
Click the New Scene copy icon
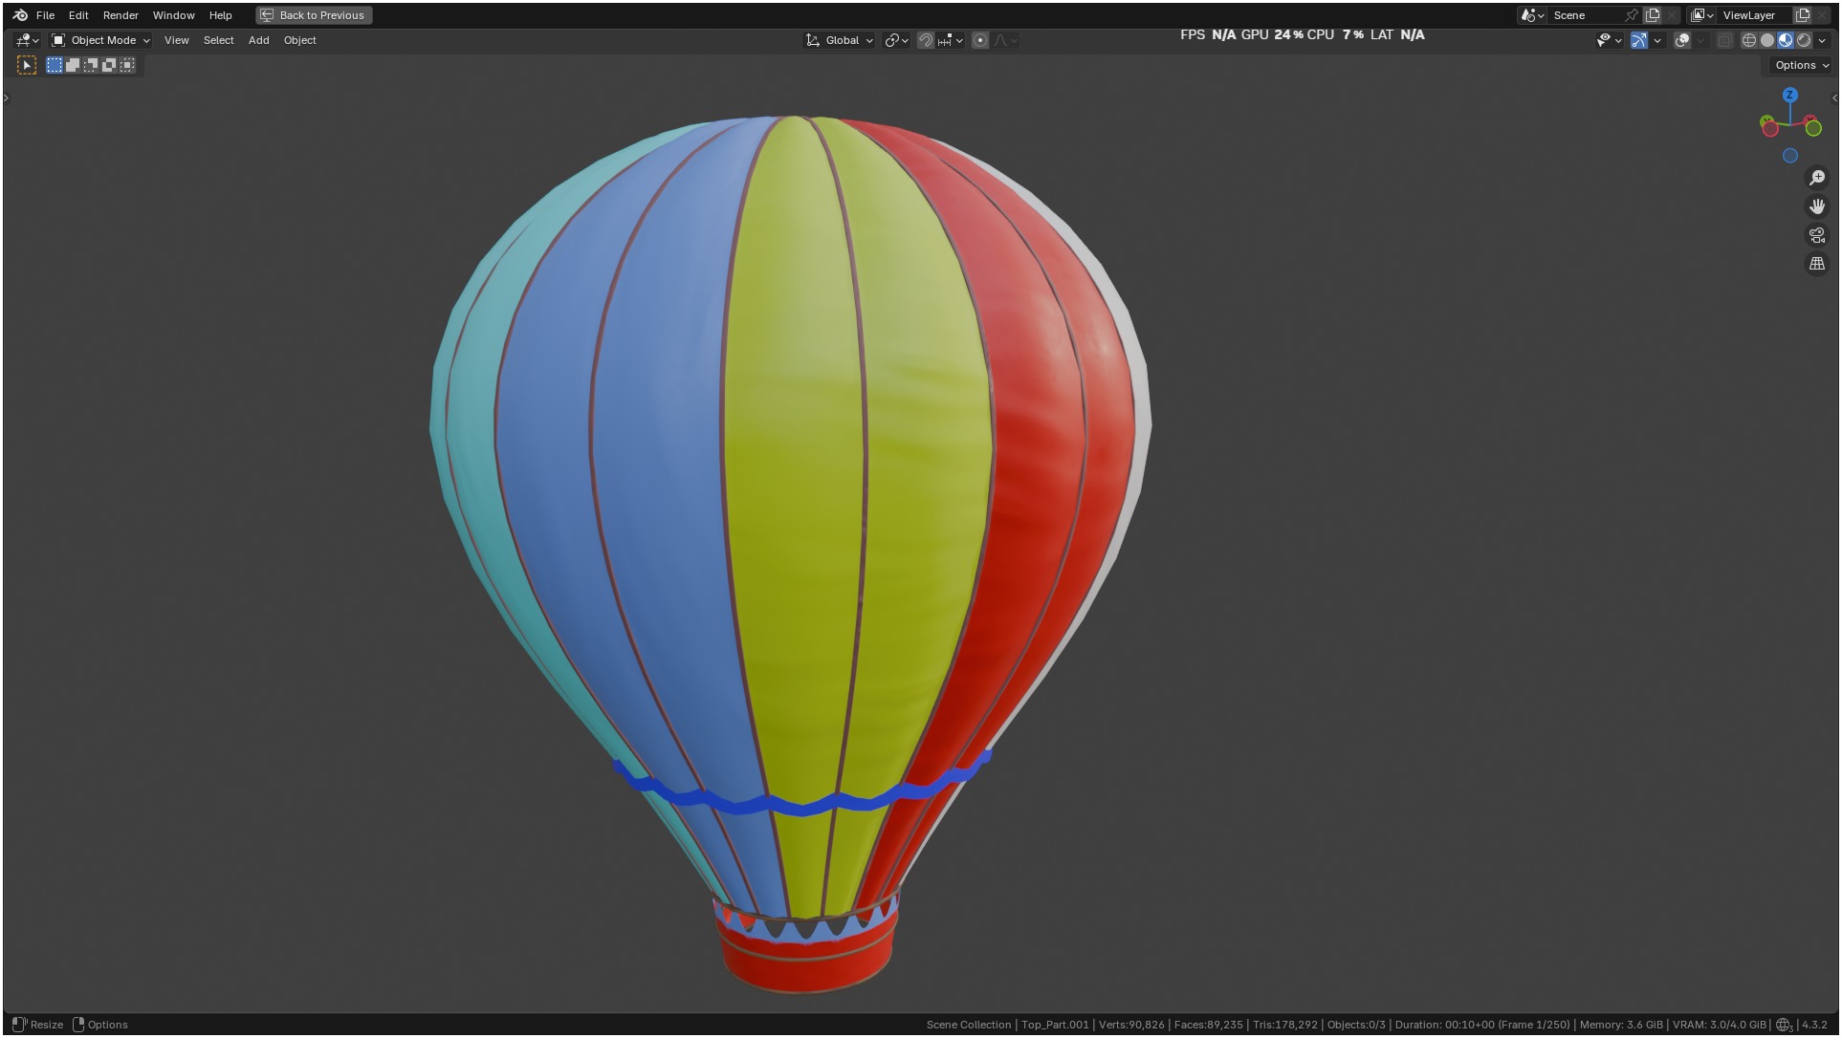point(1653,15)
